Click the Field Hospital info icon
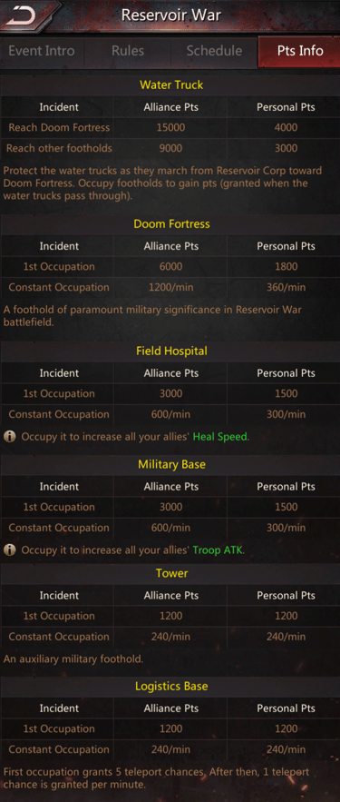Viewport: 340px width, 802px height. click(9, 437)
